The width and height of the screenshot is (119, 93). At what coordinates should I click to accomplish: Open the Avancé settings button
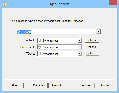pyautogui.click(x=58, y=85)
